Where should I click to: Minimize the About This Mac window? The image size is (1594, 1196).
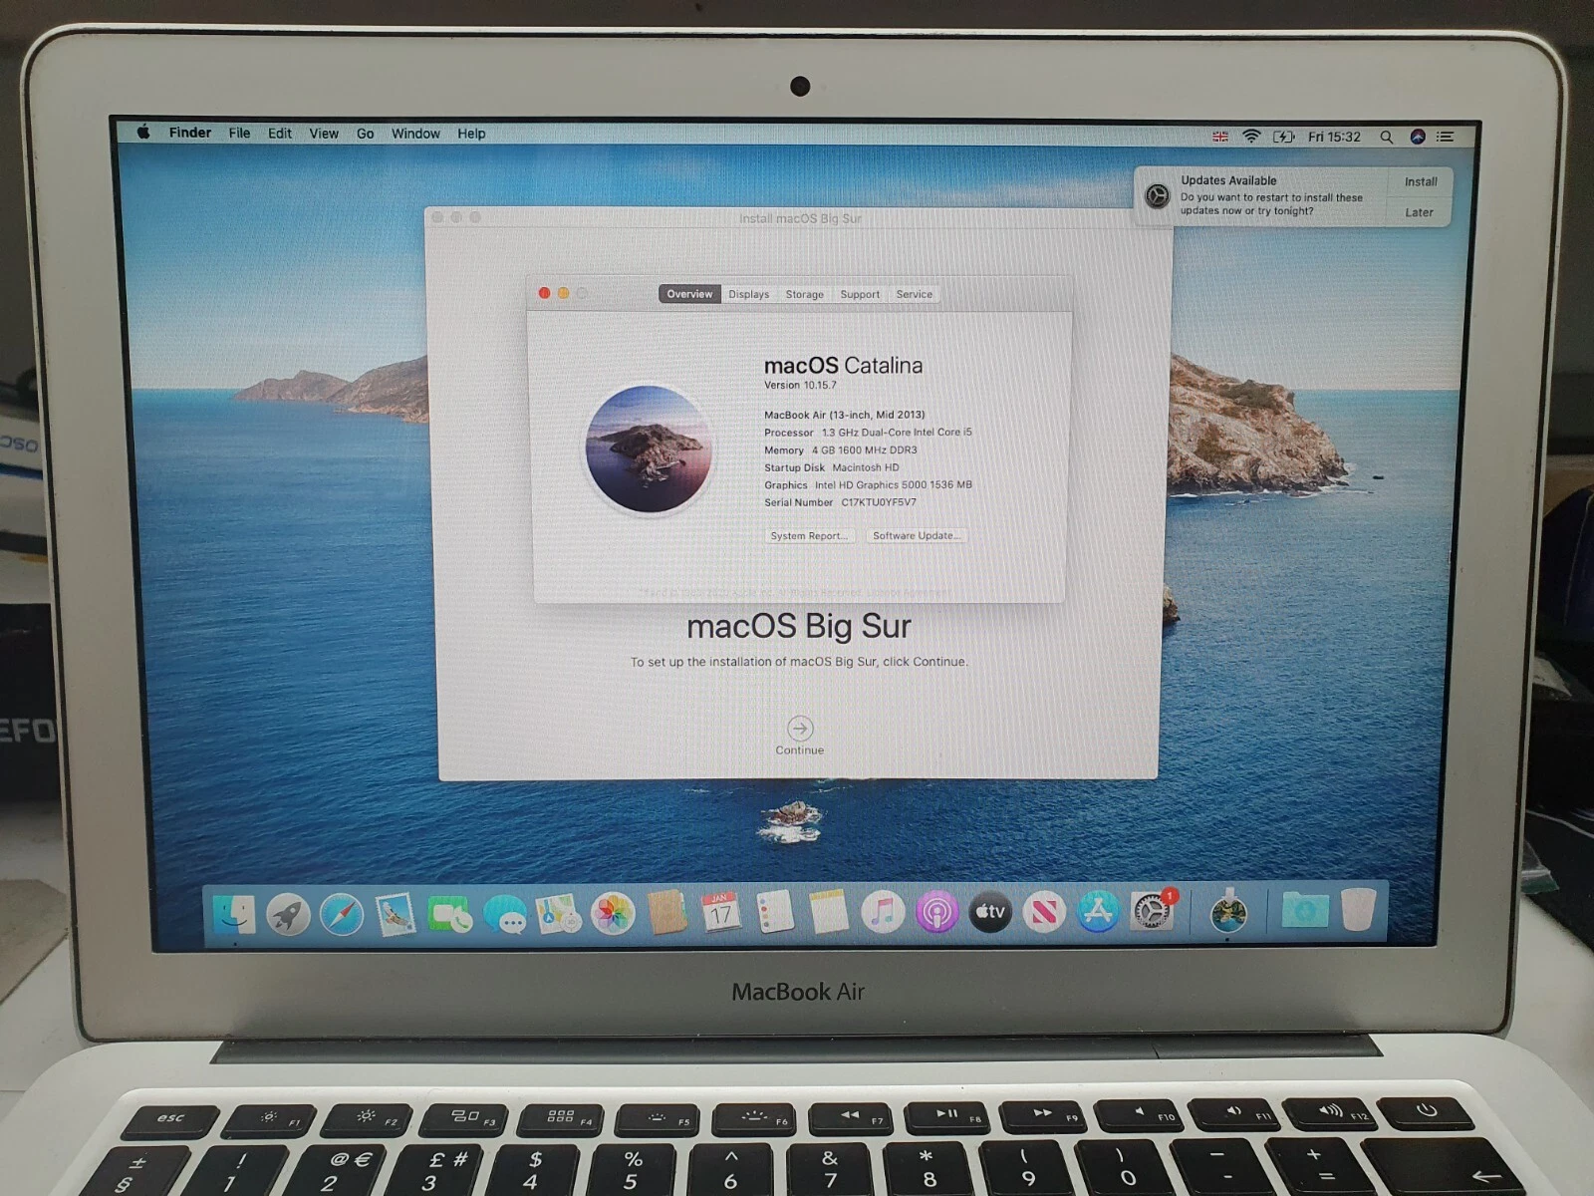(x=563, y=293)
